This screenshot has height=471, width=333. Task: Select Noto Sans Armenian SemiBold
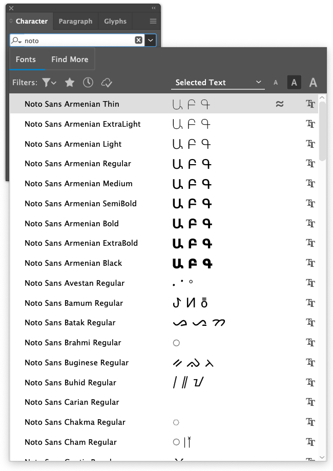pyautogui.click(x=163, y=203)
